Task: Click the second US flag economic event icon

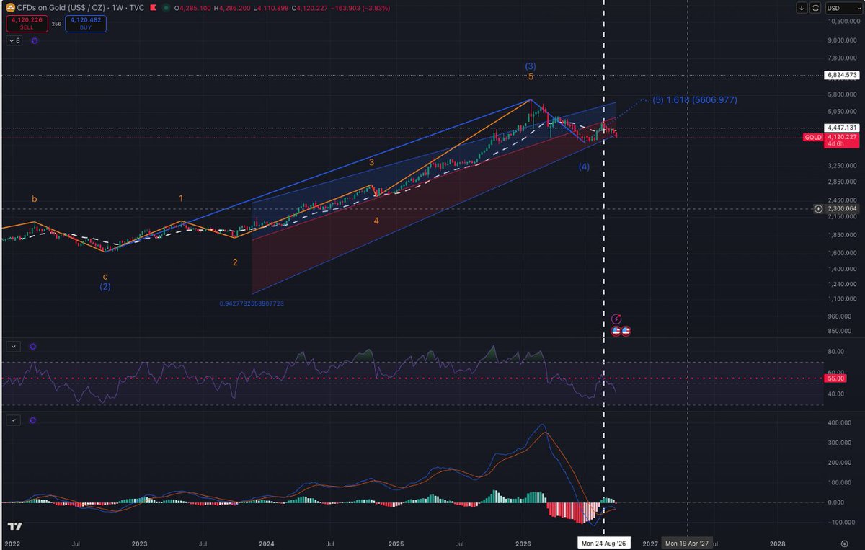Action: 626,331
